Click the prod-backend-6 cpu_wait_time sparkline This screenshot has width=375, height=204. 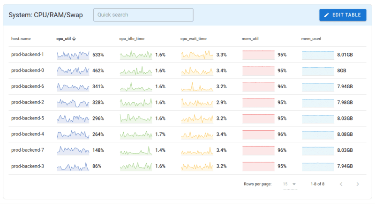197,87
